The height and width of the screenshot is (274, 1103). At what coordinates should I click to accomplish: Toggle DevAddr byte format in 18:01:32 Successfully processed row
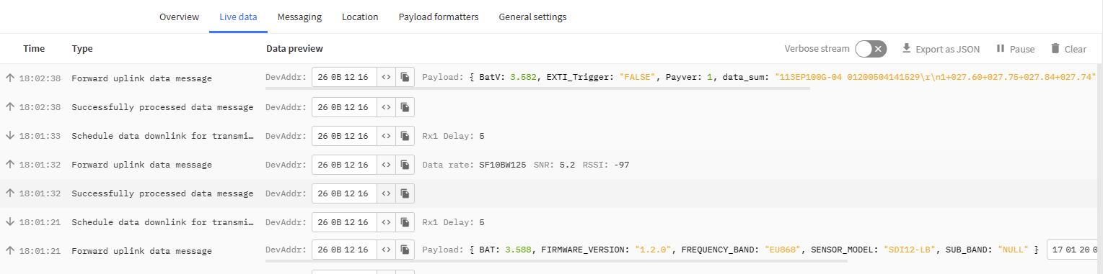386,193
